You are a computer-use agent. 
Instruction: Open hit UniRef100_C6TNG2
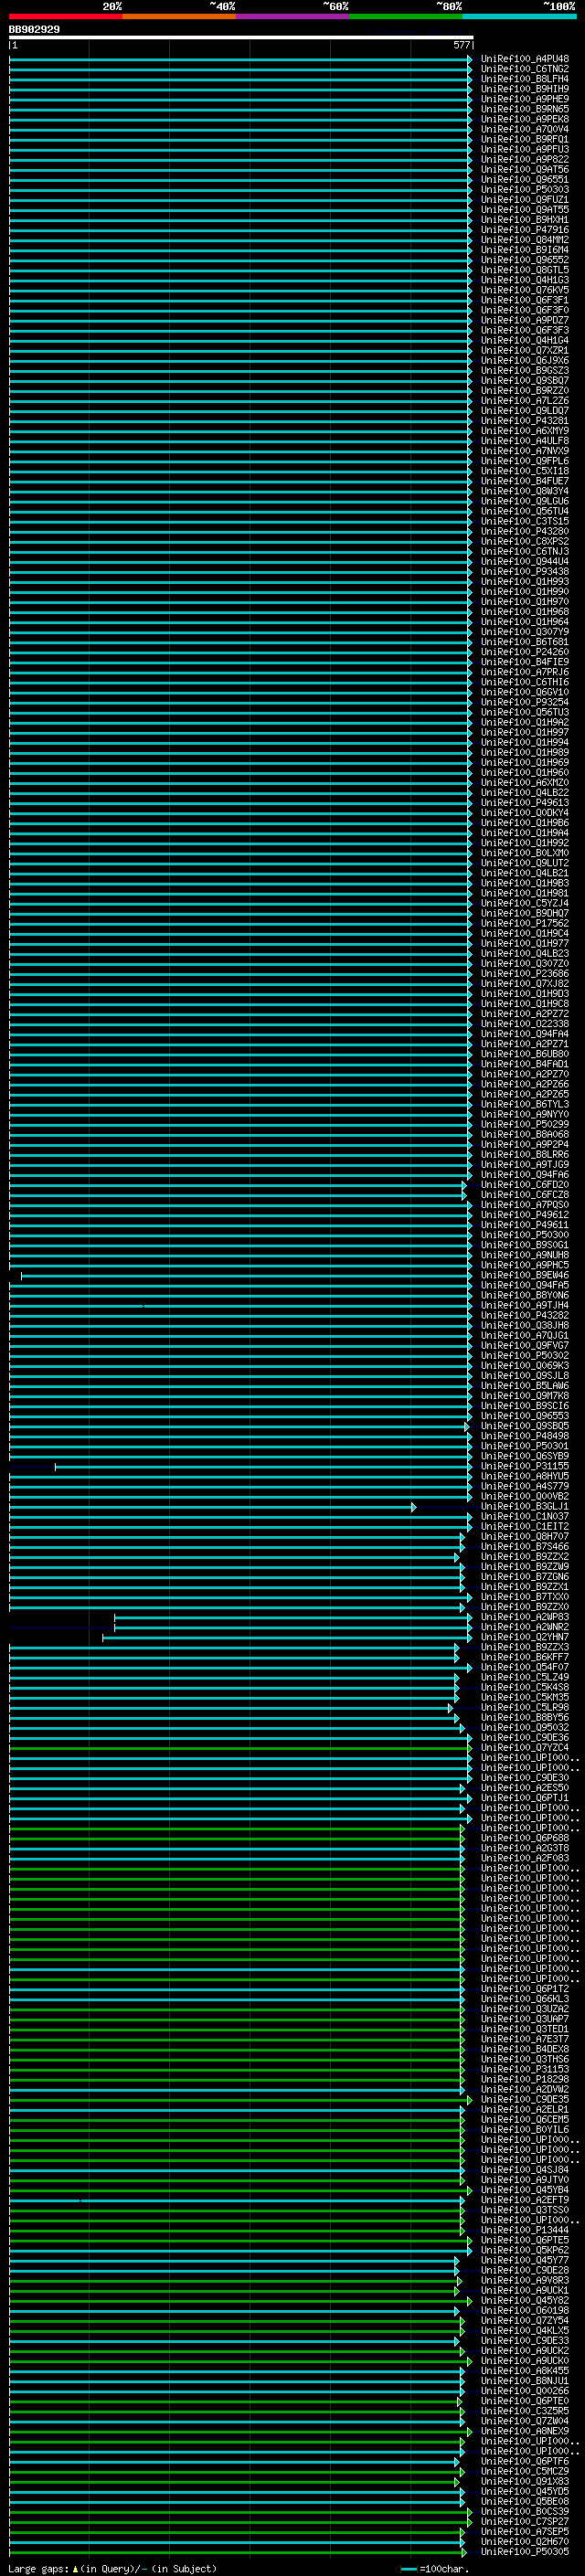point(524,69)
